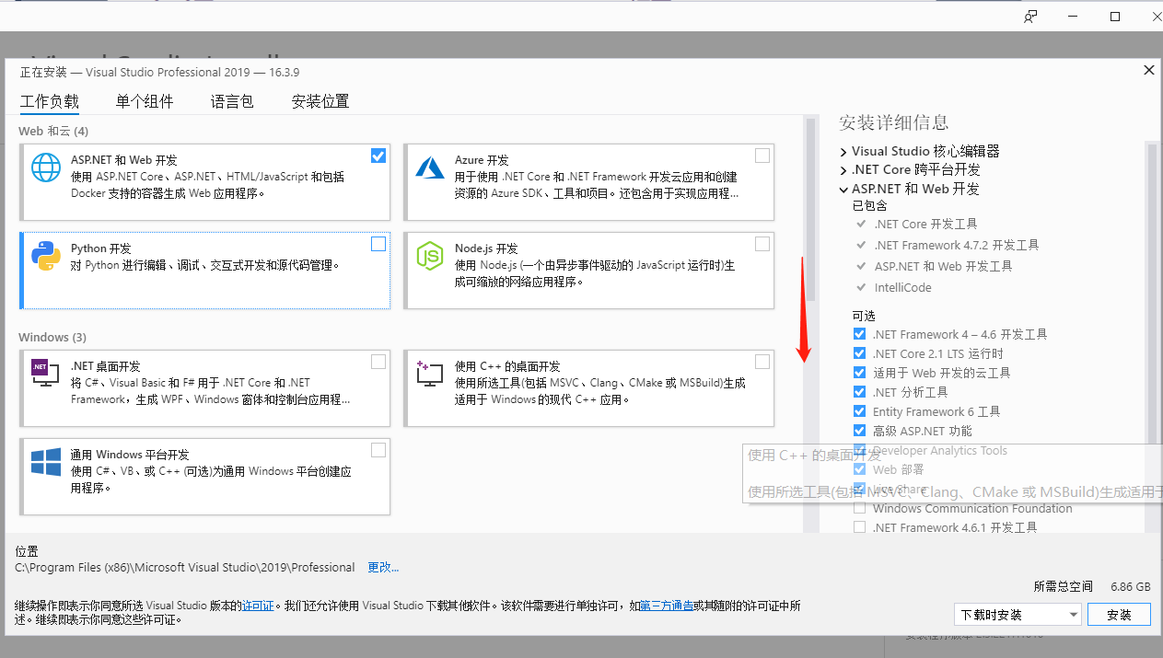
Task: Open the 许可证 link
Action: 258,606
